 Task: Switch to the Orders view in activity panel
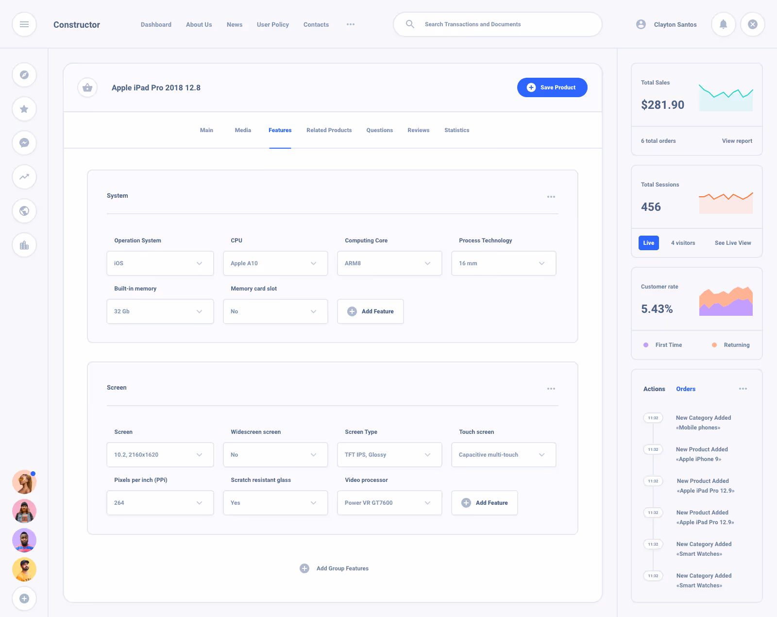685,389
